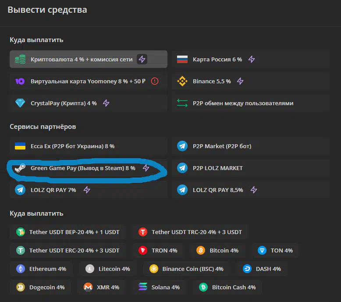Click the red Tether TRC-20 coin icon

click(143, 232)
